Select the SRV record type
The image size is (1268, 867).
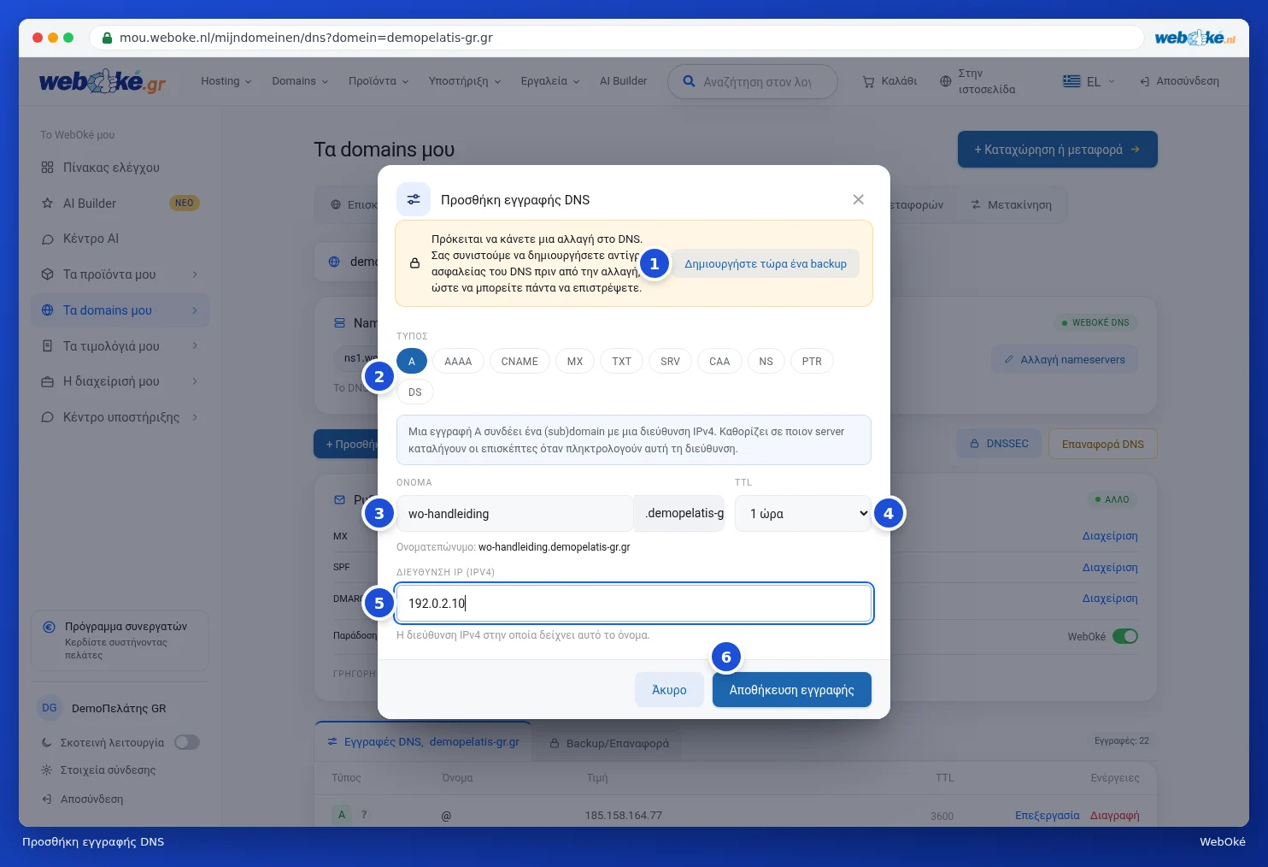pyautogui.click(x=670, y=362)
